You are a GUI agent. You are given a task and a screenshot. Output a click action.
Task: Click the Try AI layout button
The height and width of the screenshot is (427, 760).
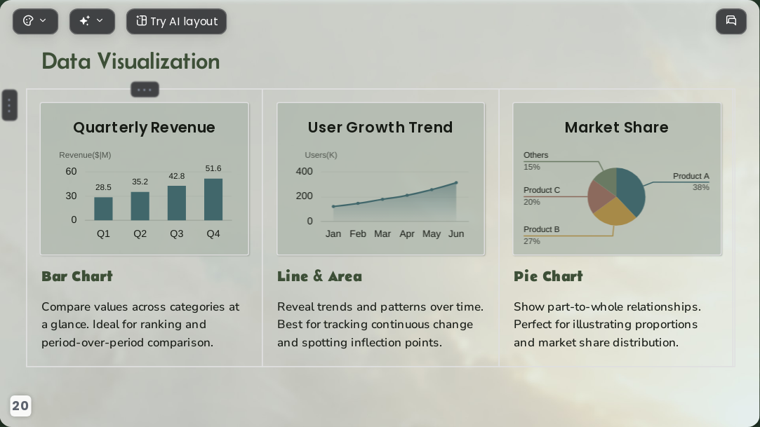pyautogui.click(x=176, y=21)
